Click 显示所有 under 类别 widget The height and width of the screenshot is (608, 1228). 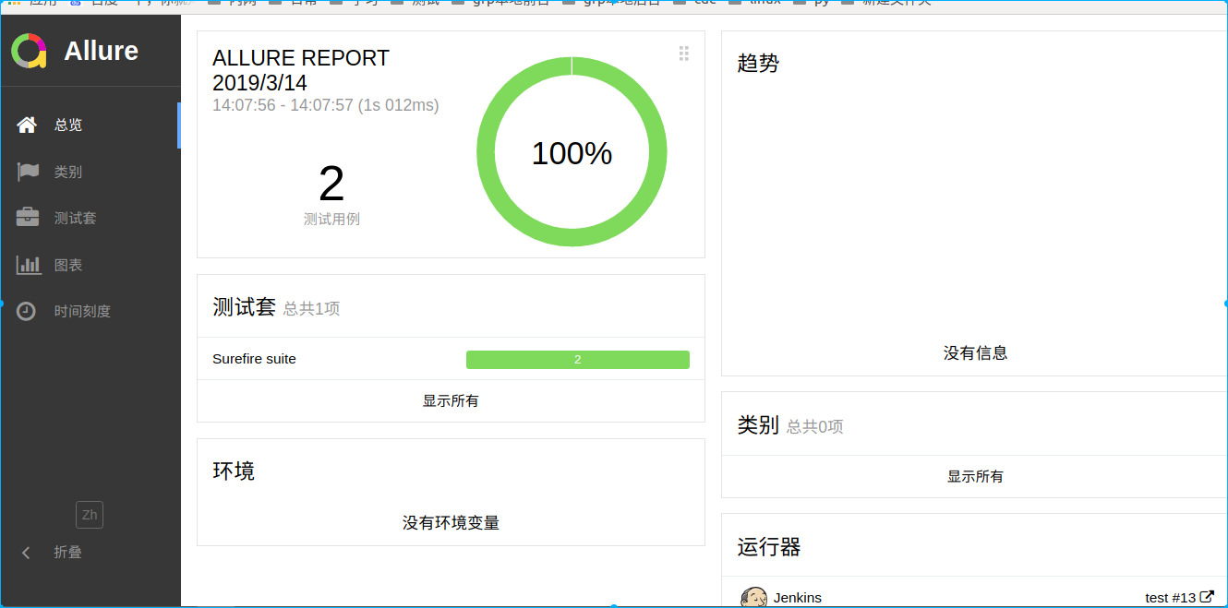click(975, 477)
